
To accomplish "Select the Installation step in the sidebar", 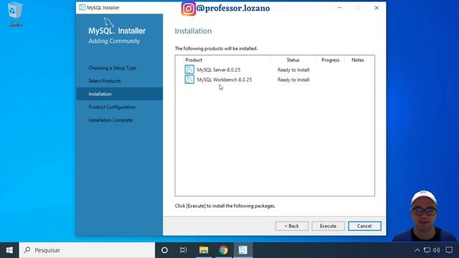I will (120, 94).
